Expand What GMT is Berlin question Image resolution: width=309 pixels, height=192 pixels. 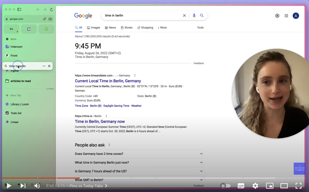[139, 180]
